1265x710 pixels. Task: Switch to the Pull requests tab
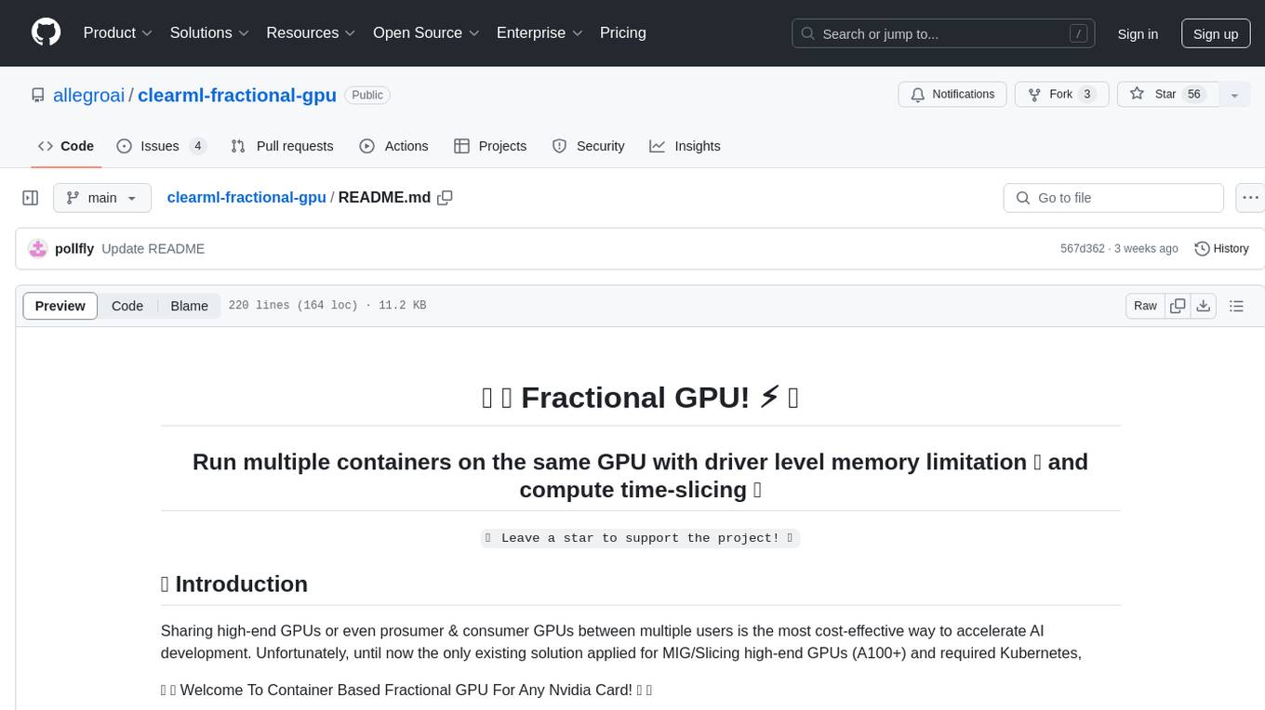(x=282, y=146)
